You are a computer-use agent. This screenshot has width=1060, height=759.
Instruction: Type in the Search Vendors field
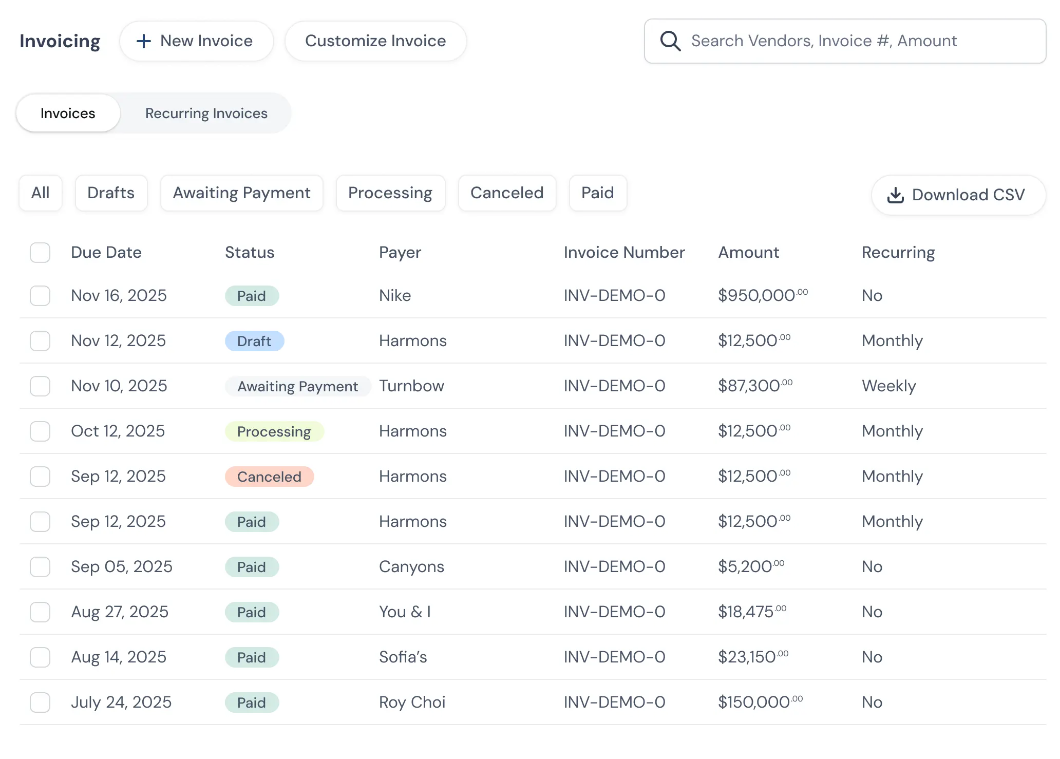pyautogui.click(x=853, y=41)
